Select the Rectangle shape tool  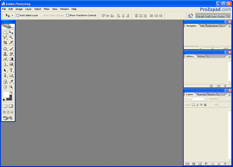pos(11,75)
